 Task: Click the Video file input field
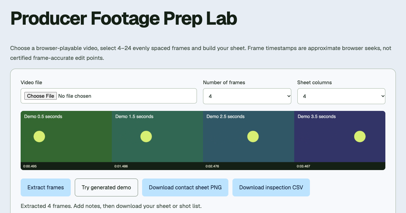coord(109,96)
